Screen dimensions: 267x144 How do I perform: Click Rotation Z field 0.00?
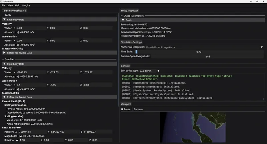pos(102,140)
